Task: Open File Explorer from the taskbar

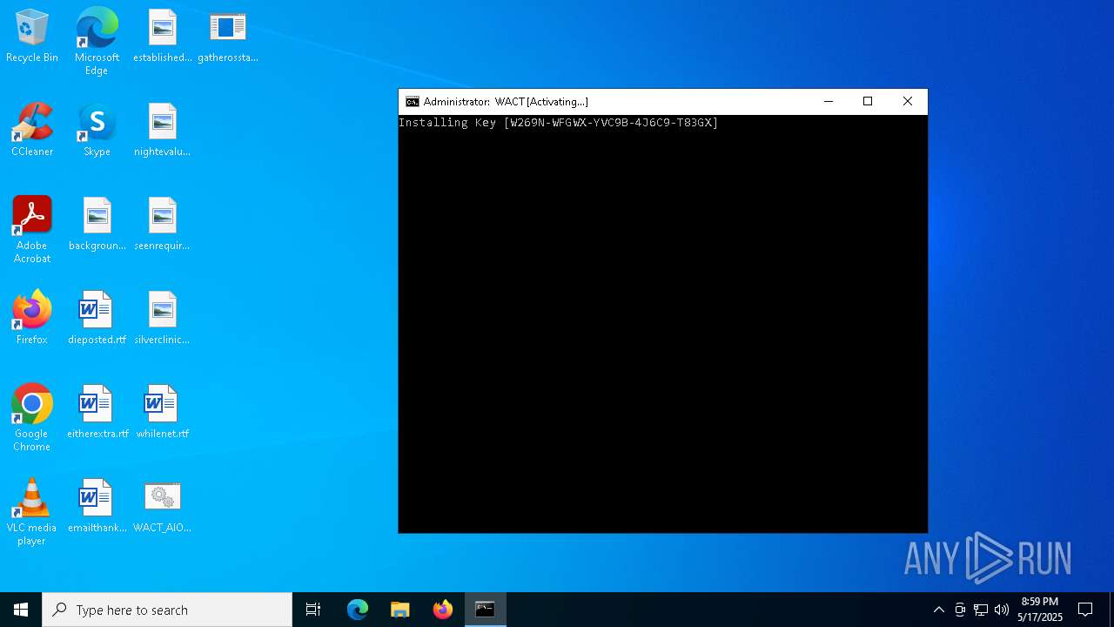Action: (400, 610)
